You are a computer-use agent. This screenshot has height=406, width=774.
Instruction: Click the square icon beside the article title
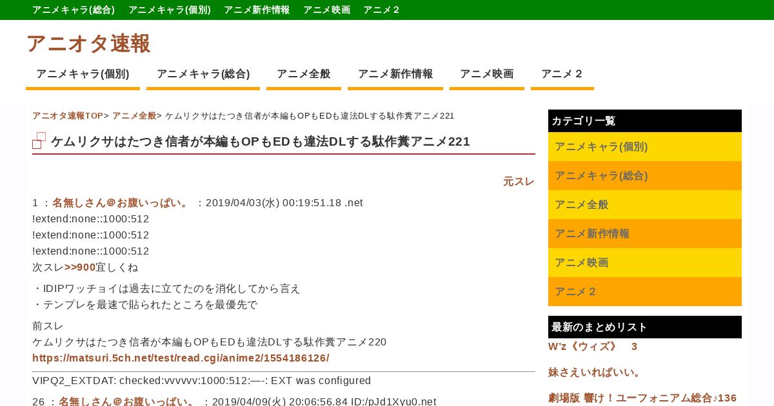(39, 140)
